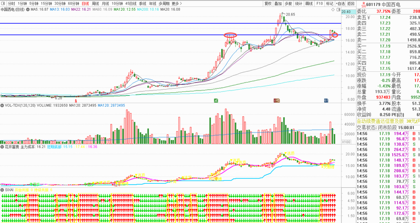Viewport: 420px width, 223px height.
Task: Switch to 分时 intraday view
Action: click(11, 4)
